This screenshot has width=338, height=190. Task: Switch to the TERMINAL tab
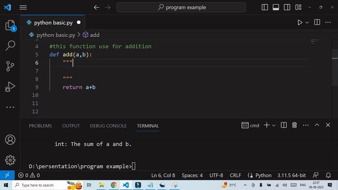(148, 126)
